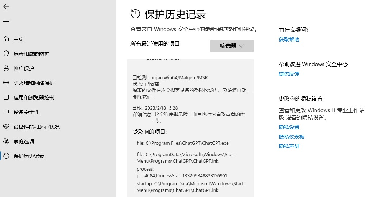The height and width of the screenshot is (197, 368).
Task: Click the 提供反馈 link
Action: [289, 74]
